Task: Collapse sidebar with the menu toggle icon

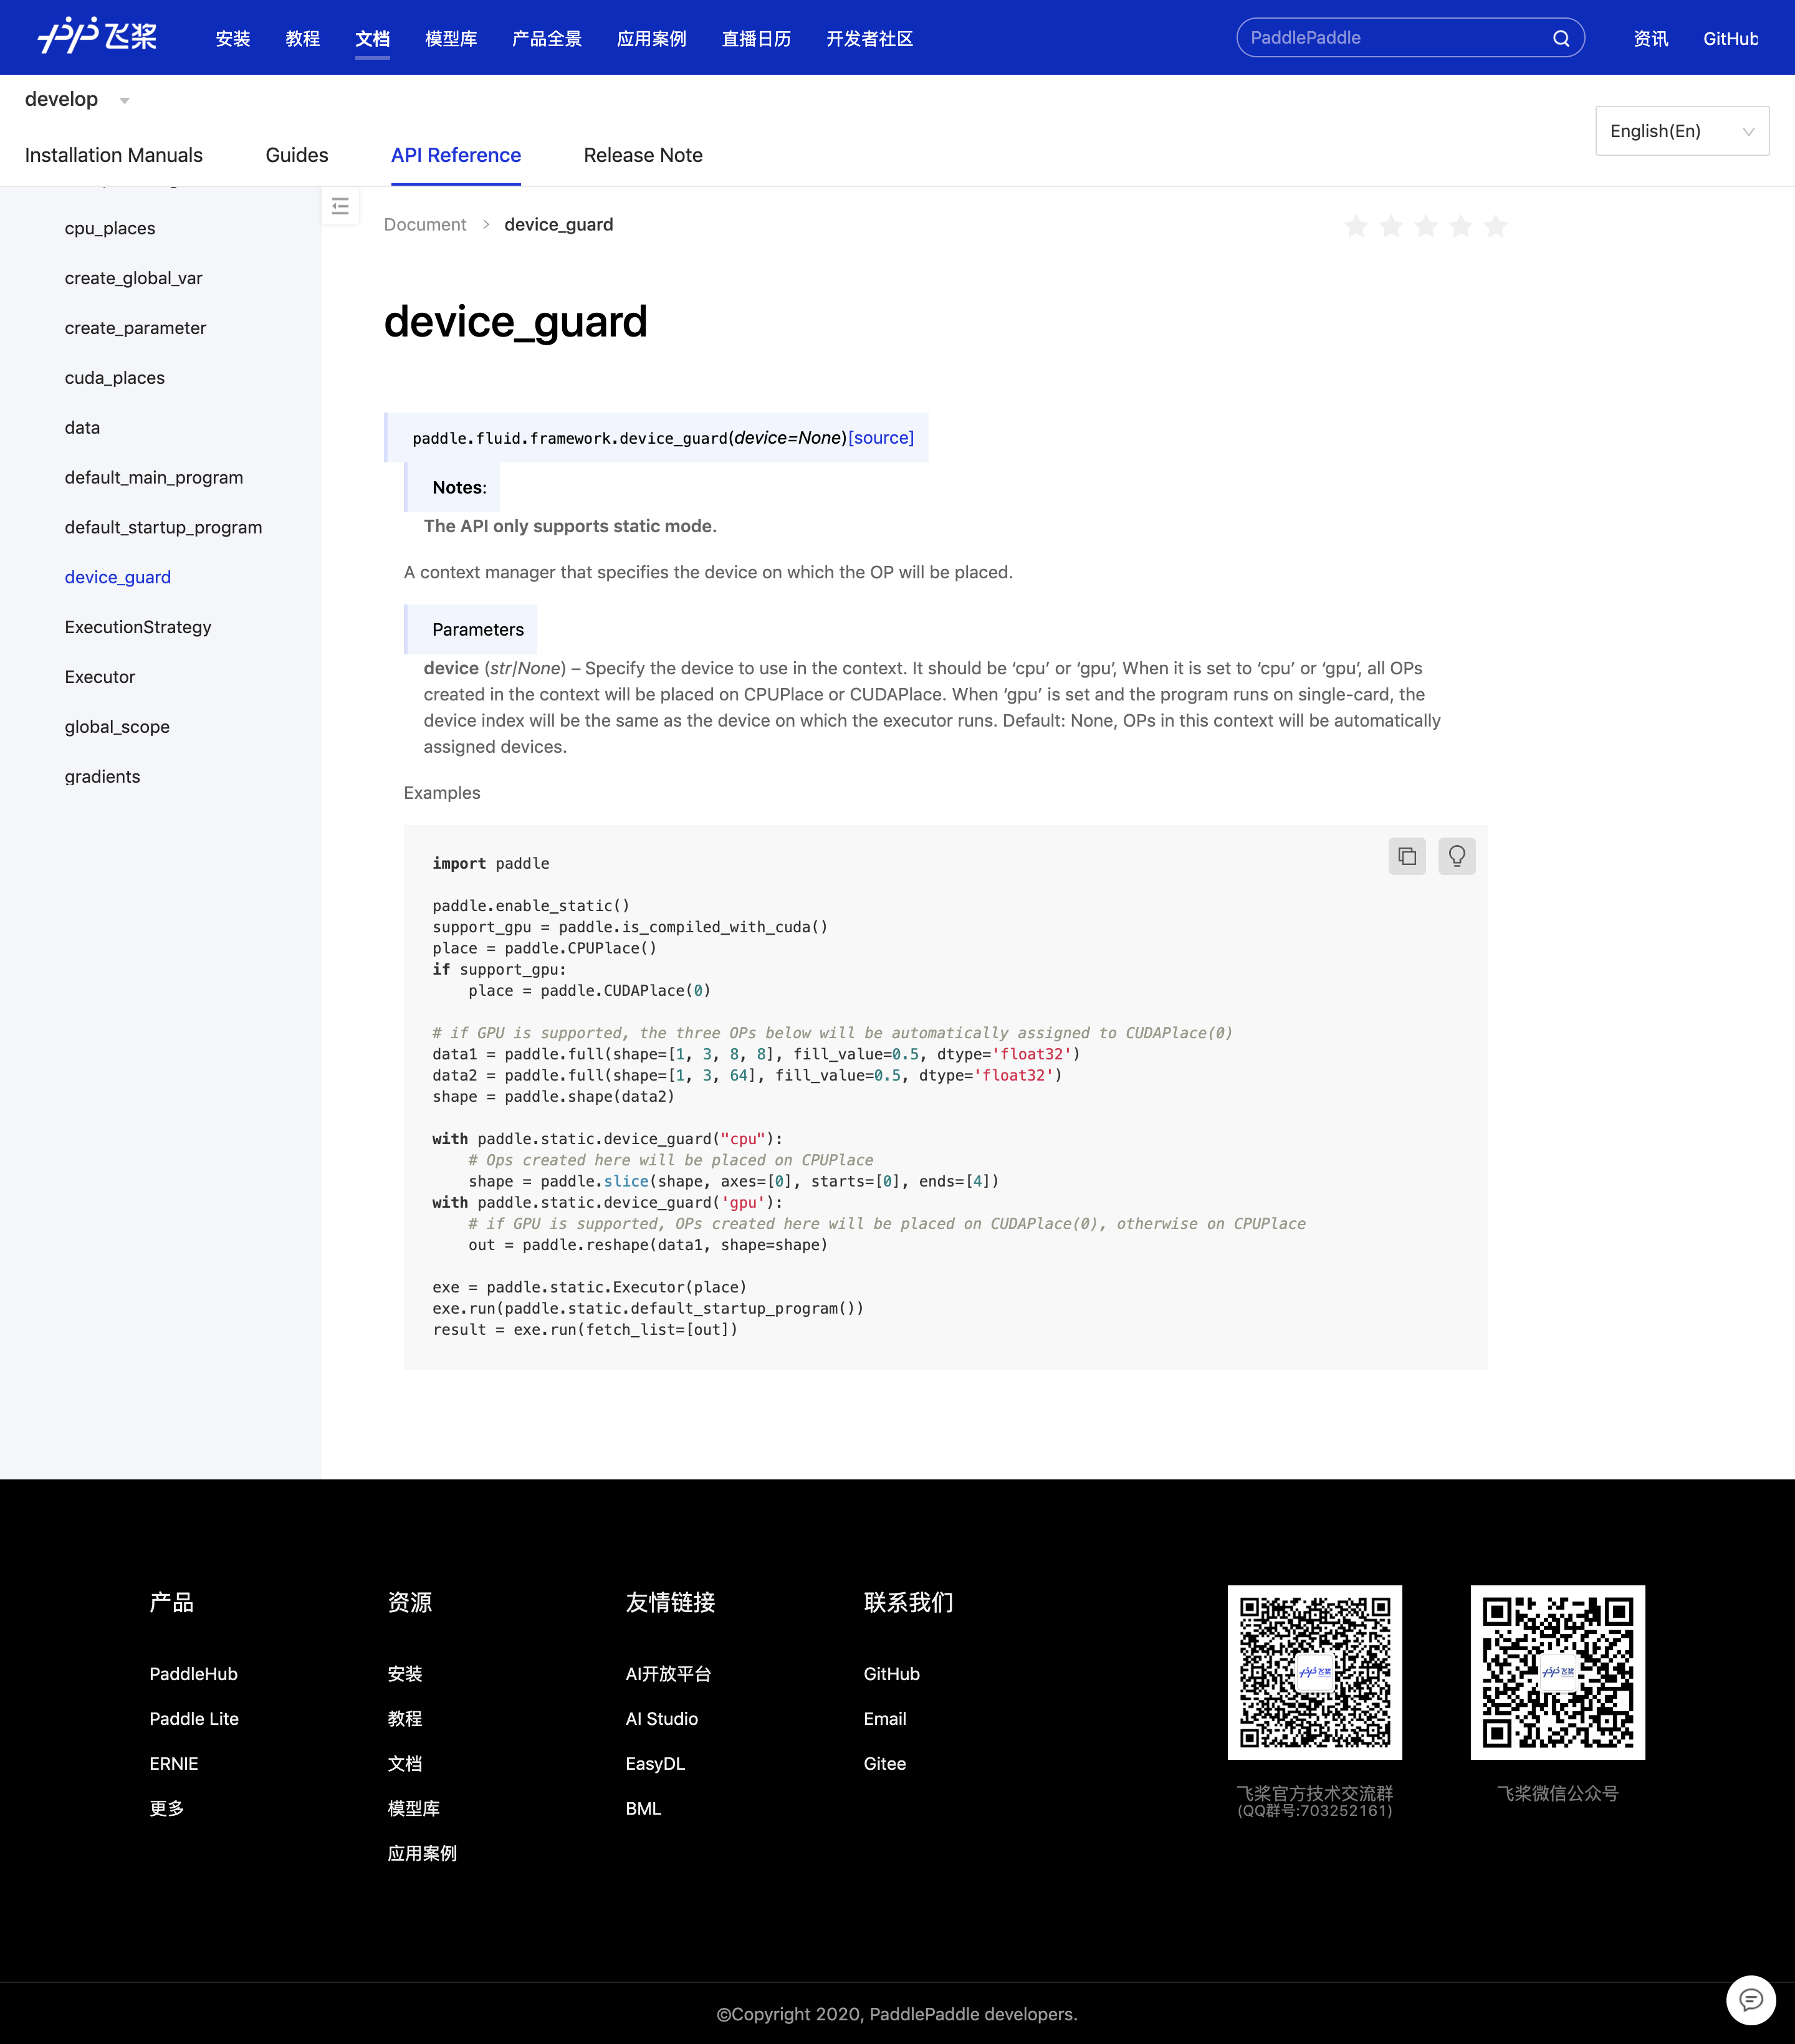Action: [x=340, y=206]
